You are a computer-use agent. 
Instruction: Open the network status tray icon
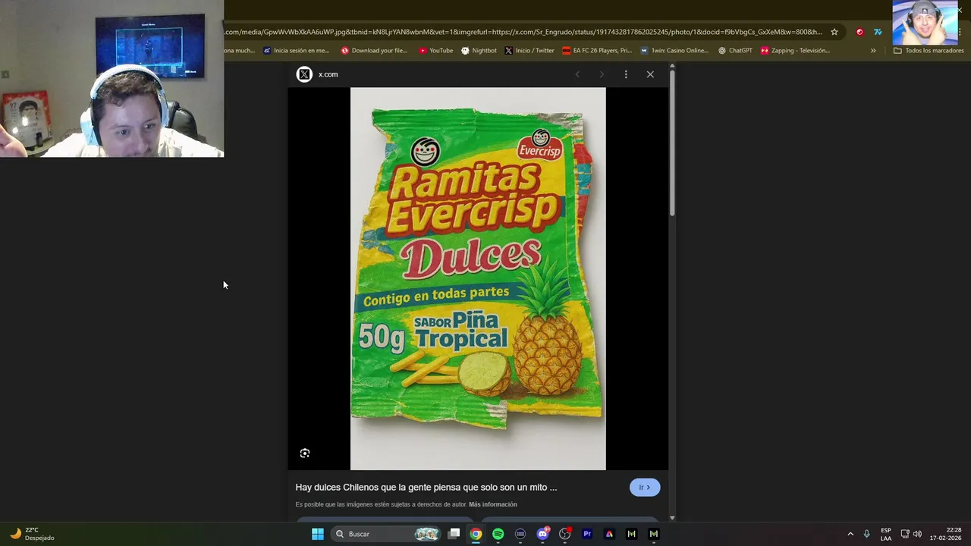[x=905, y=534]
